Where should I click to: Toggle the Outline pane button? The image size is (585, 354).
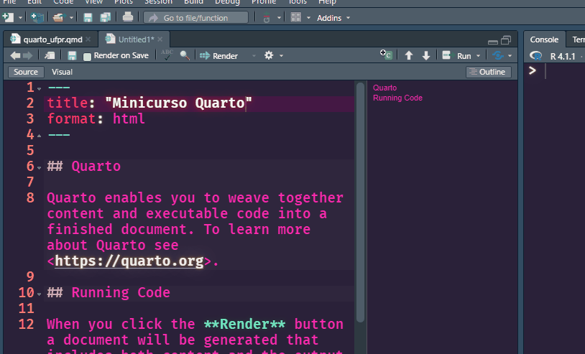[x=488, y=72]
